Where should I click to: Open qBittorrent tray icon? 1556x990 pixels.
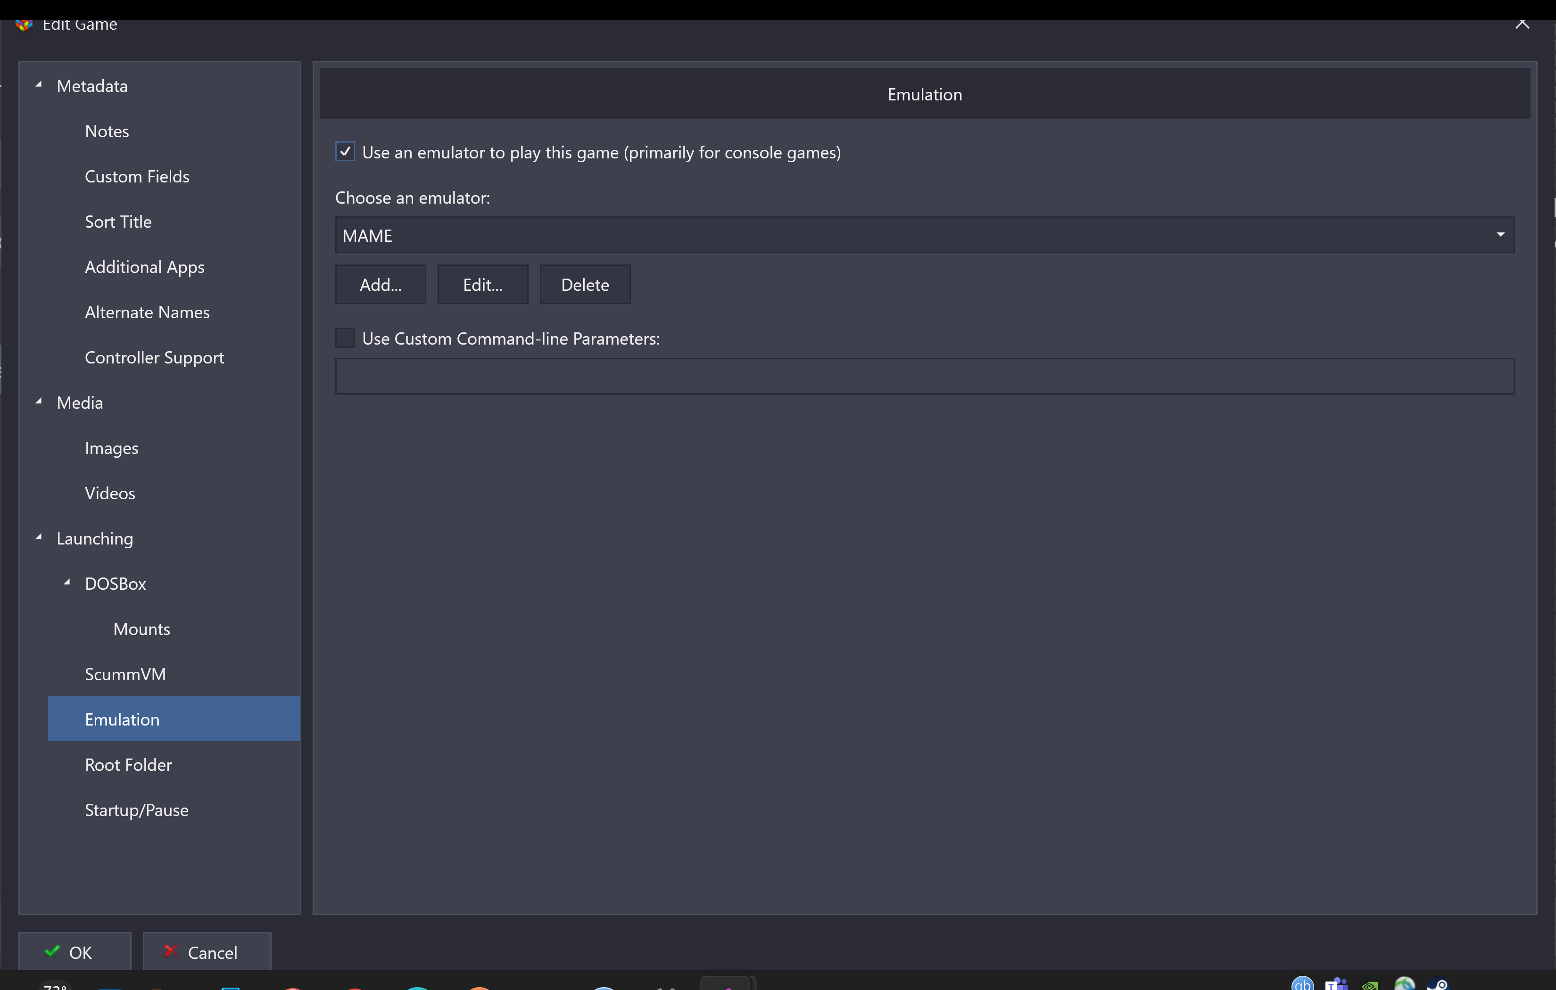pos(1303,983)
